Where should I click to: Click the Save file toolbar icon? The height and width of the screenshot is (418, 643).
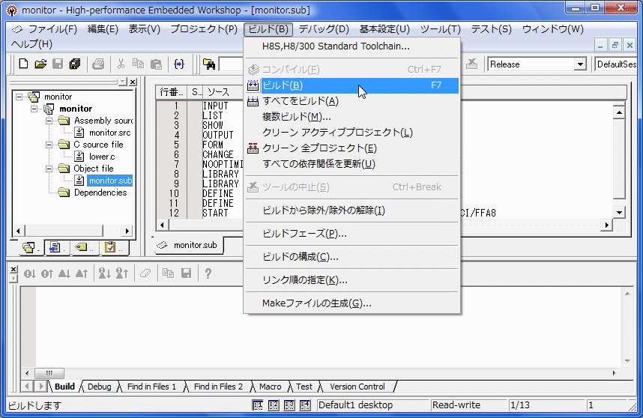(58, 64)
